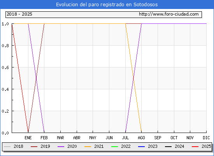Click the NOV month axis label
This screenshot has height=156, width=214.
pos(190,138)
